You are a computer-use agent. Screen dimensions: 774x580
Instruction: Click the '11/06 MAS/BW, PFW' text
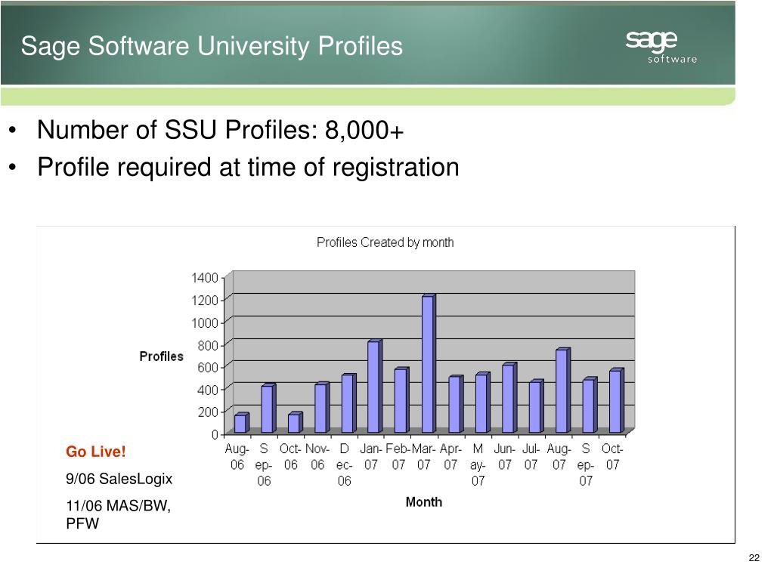[x=119, y=514]
